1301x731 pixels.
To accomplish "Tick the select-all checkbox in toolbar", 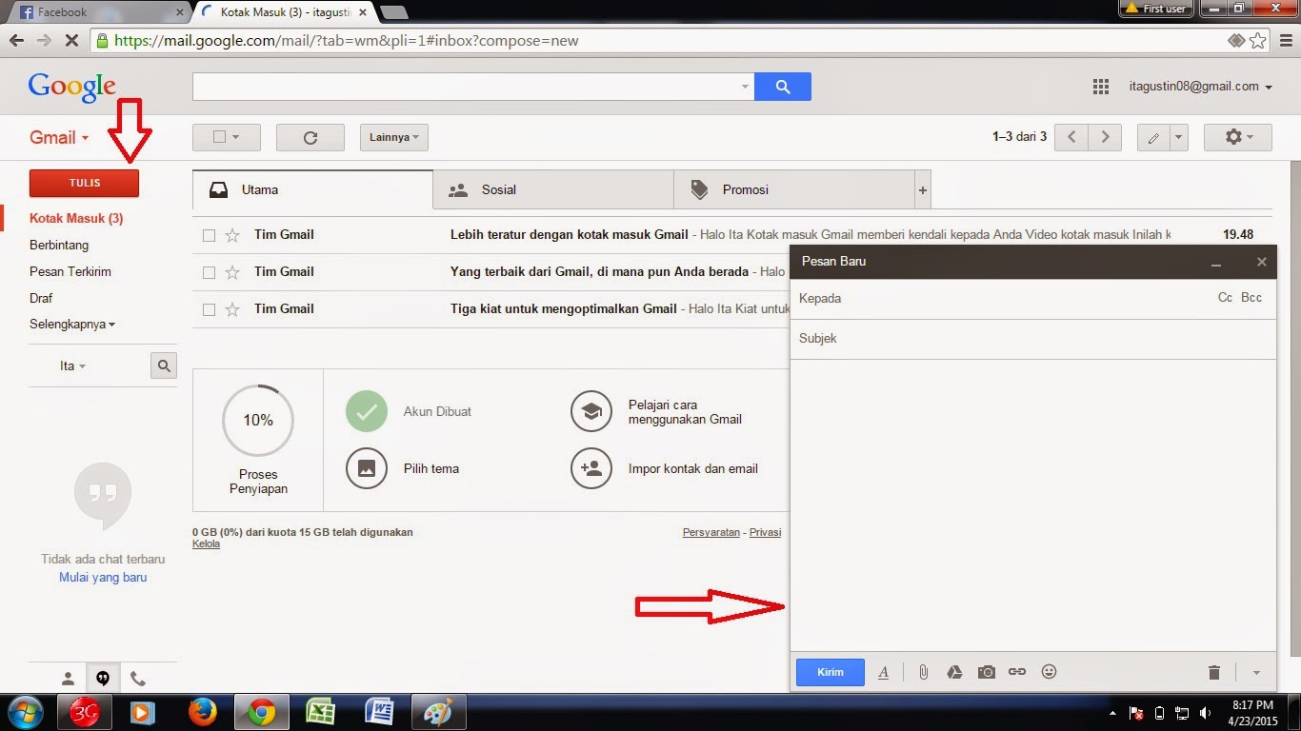I will tap(219, 137).
